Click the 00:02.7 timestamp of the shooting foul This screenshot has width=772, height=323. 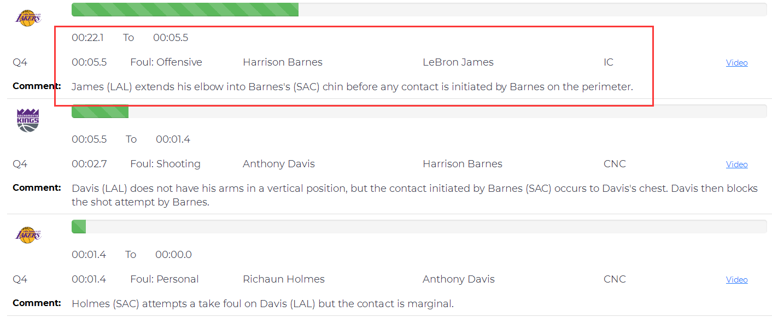[89, 164]
